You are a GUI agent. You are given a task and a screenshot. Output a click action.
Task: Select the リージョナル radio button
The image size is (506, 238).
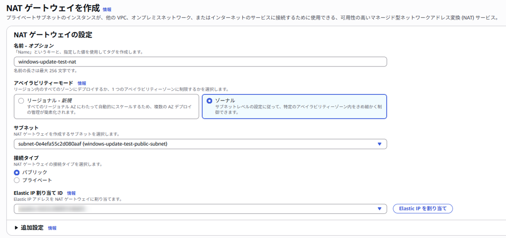[x=21, y=101]
